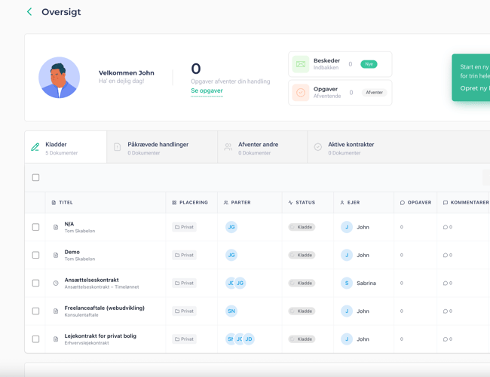Click JD party avatar in Lejekontrakt row

pos(249,339)
